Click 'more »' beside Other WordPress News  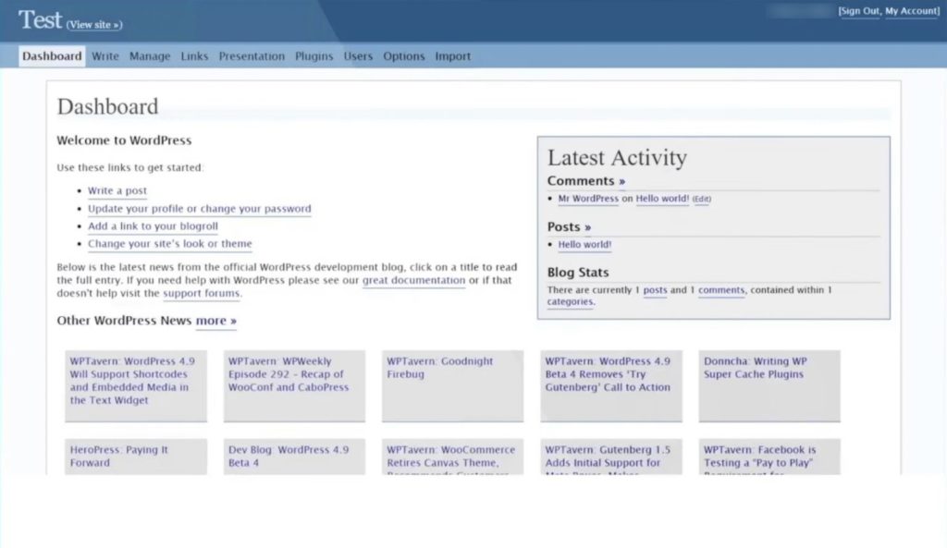216,321
